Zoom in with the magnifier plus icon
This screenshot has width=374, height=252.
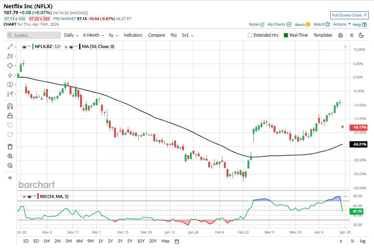pos(10,156)
